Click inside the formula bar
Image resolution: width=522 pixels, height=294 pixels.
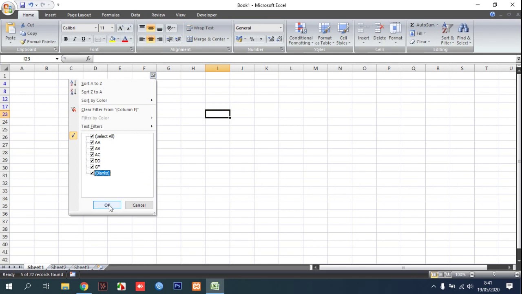coord(304,59)
